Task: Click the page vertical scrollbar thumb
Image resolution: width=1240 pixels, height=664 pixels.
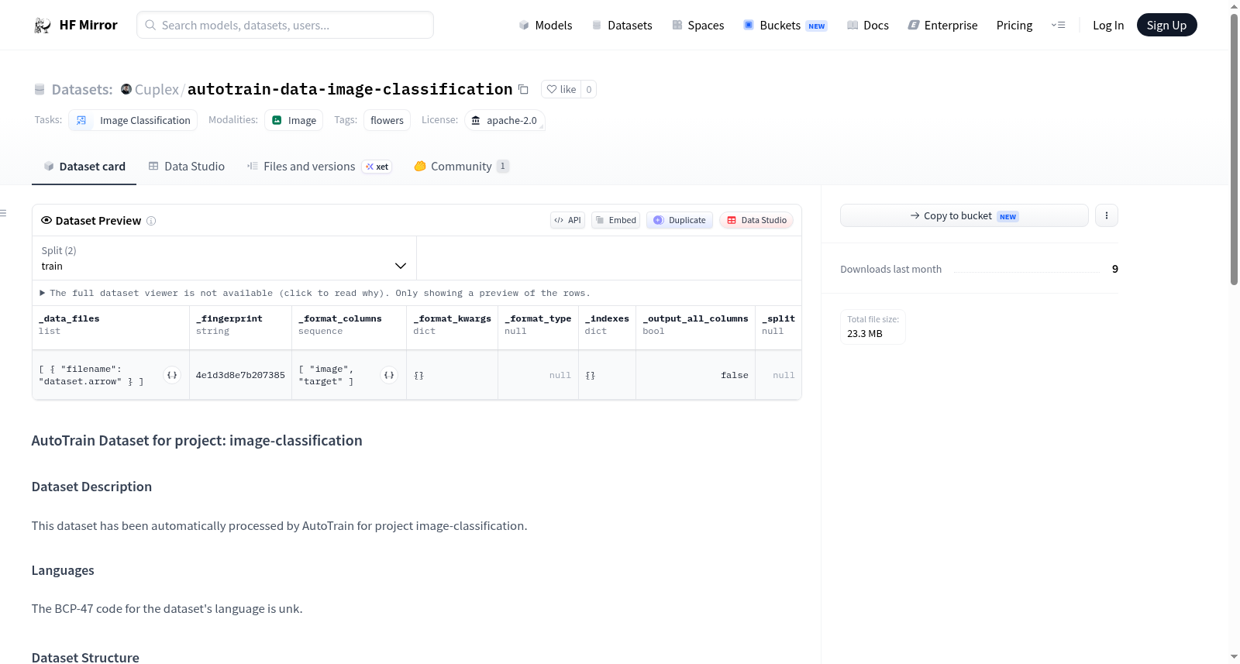Action: click(x=1234, y=147)
